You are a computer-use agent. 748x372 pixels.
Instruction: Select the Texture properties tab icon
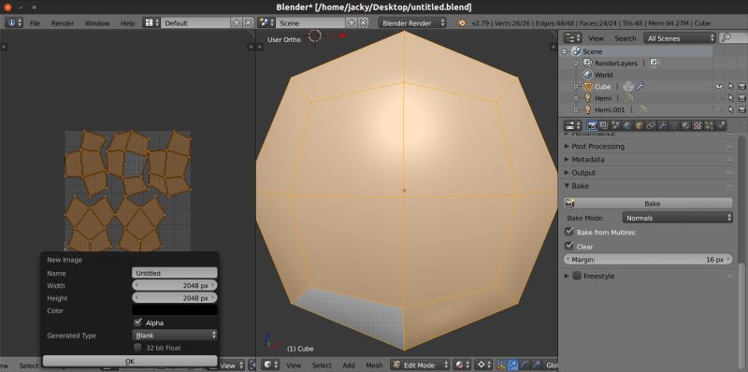[698, 125]
